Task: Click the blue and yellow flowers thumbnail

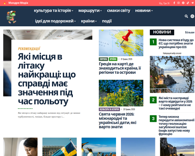Action: pos(121,93)
